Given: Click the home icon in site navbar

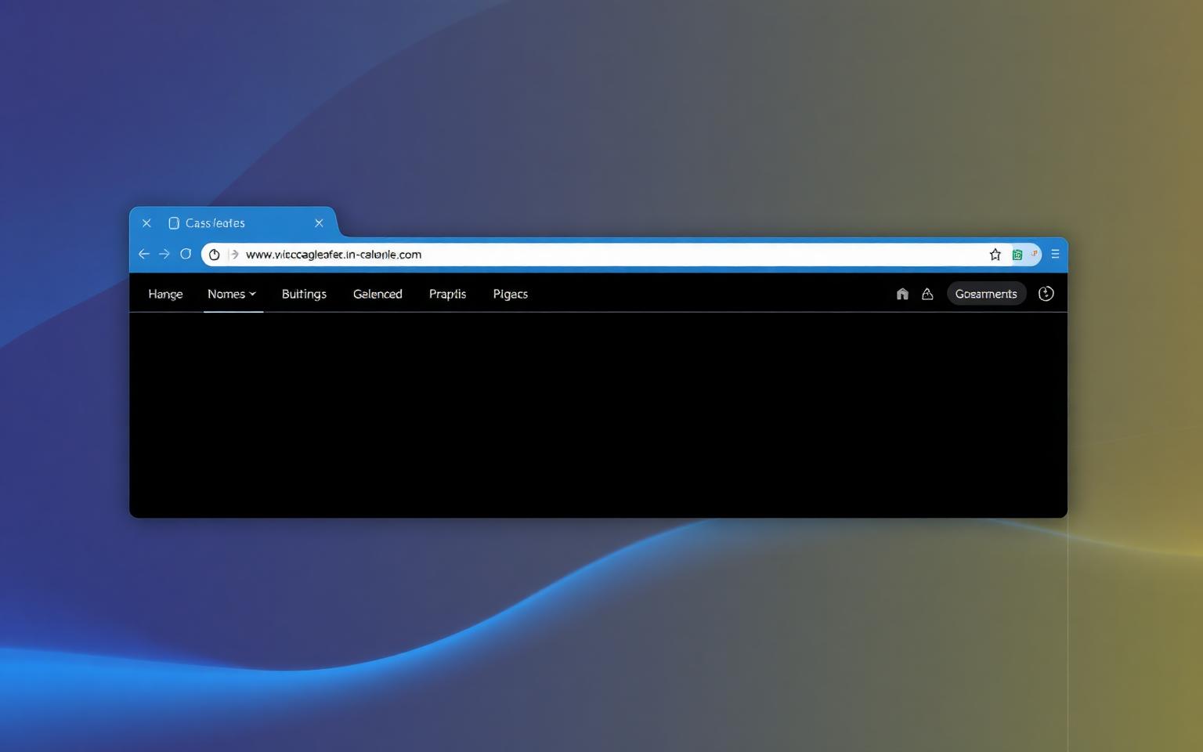Looking at the screenshot, I should pos(902,294).
